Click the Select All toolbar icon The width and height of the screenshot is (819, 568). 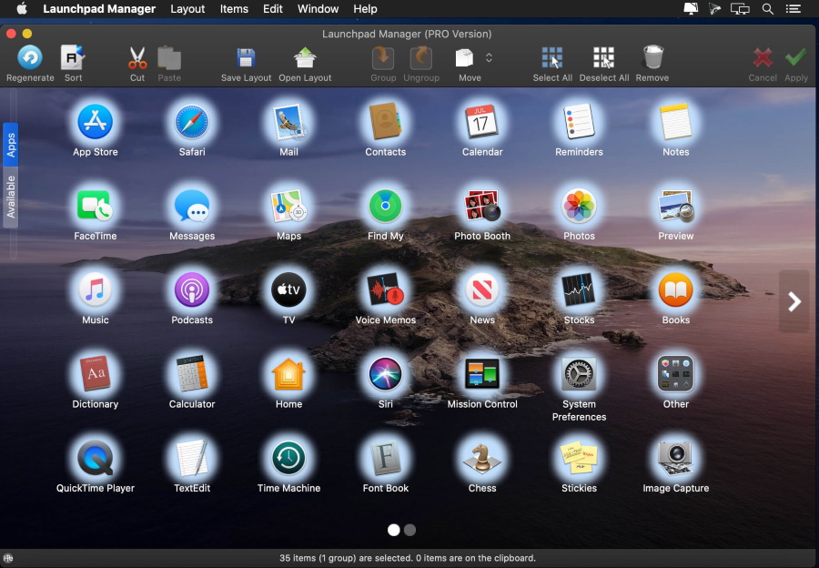tap(552, 58)
